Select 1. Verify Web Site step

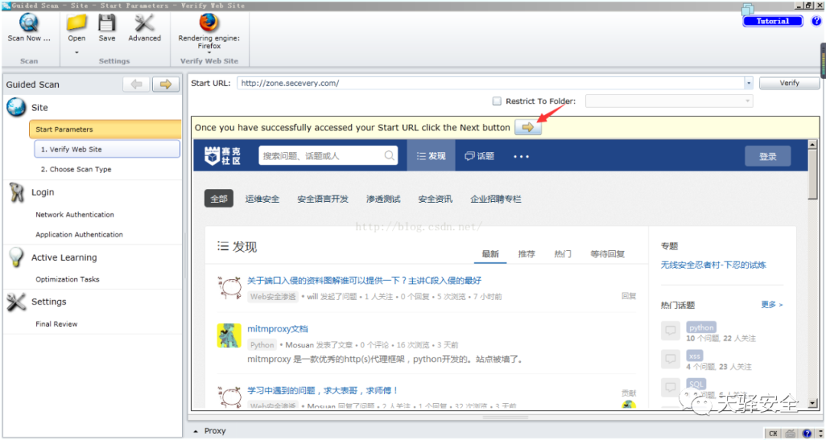pos(107,149)
